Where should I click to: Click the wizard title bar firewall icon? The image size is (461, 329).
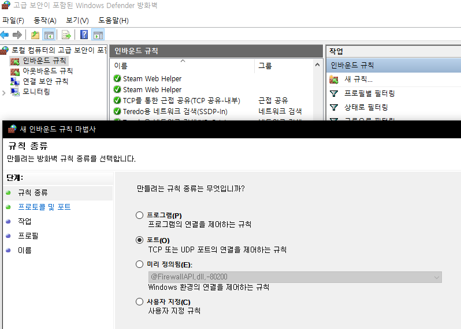(12, 128)
